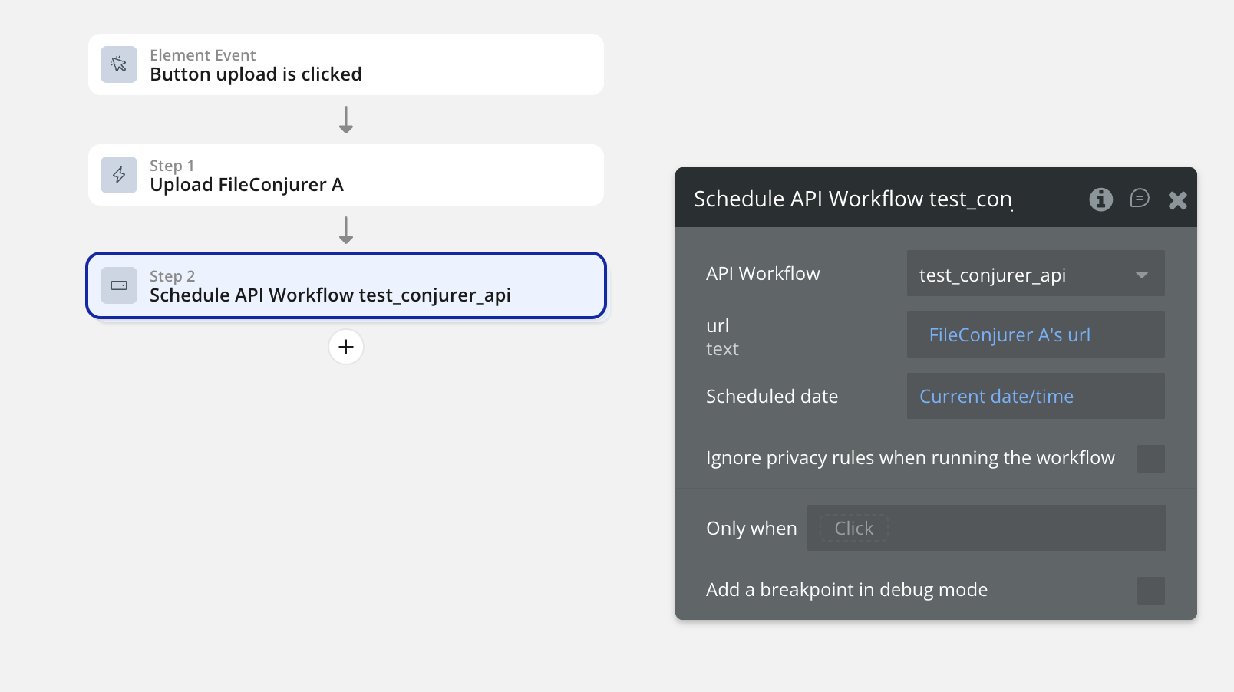Click the panel title Schedule API Workflow
The image size is (1234, 692).
click(x=853, y=199)
